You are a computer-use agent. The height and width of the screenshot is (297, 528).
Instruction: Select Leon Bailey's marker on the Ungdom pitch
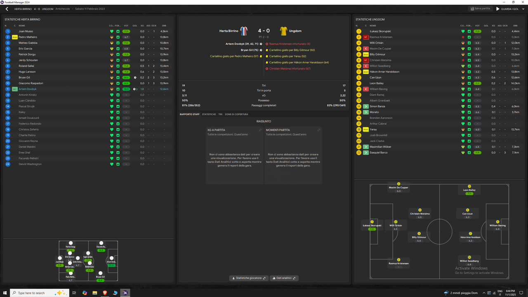pyautogui.click(x=469, y=186)
